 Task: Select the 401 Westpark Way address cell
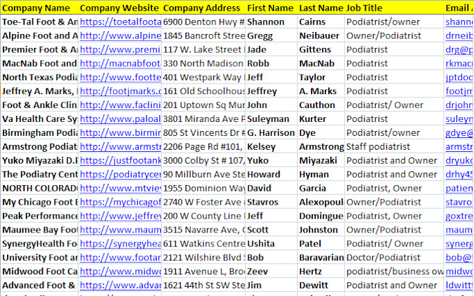(x=204, y=77)
